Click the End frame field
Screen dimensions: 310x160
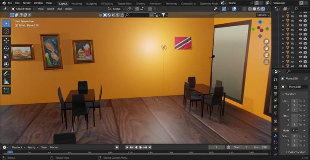coord(260,148)
